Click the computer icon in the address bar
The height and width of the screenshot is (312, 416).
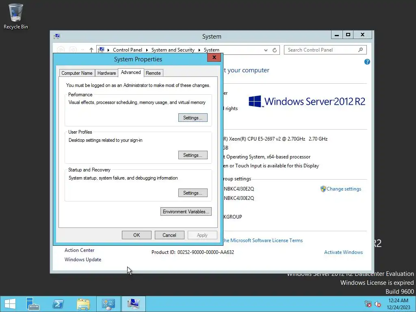point(101,50)
